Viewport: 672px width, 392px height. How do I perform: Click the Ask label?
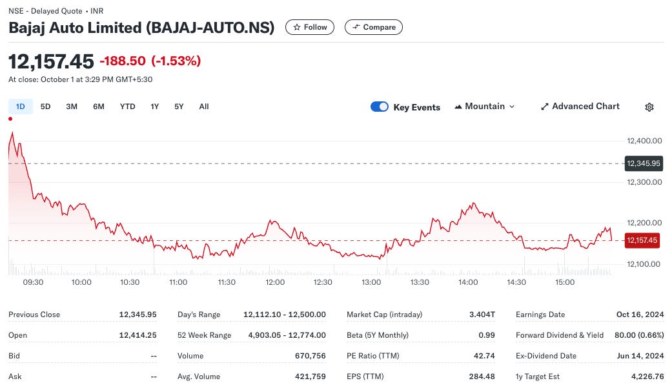[15, 376]
